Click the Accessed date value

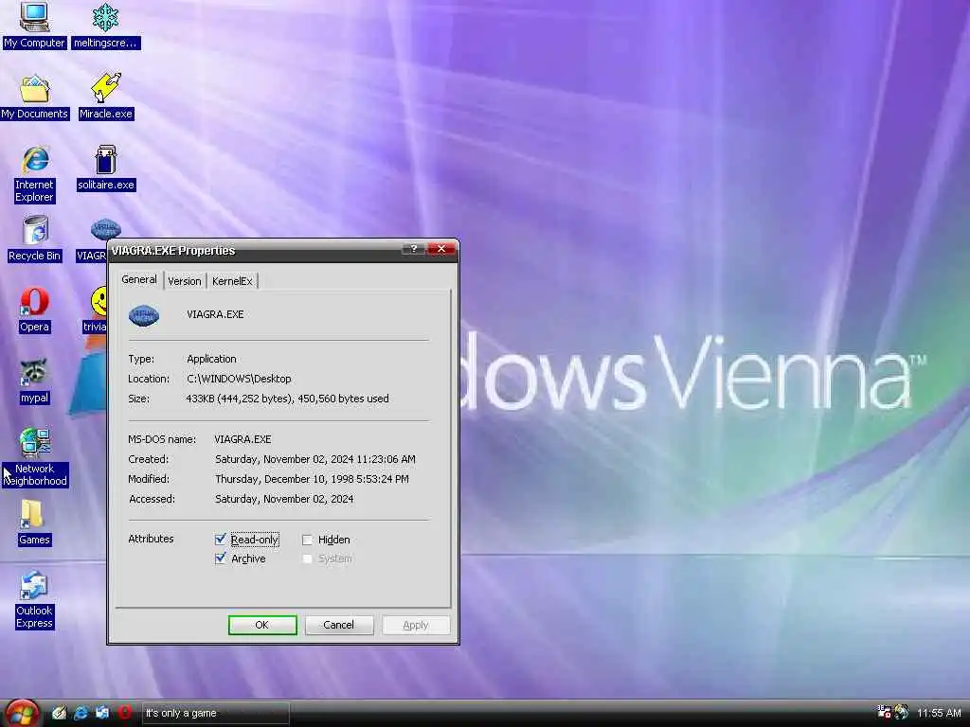tap(284, 499)
